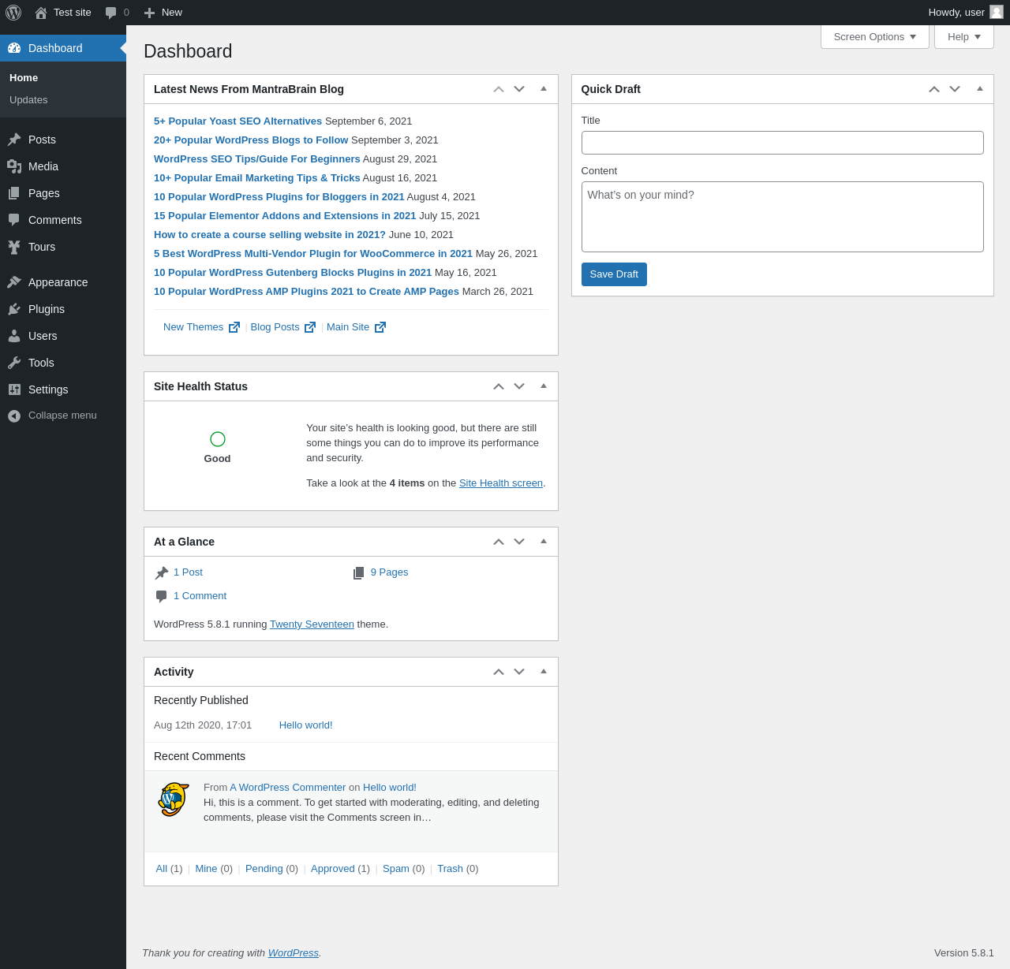Open the Site Health screen link

pos(501,483)
